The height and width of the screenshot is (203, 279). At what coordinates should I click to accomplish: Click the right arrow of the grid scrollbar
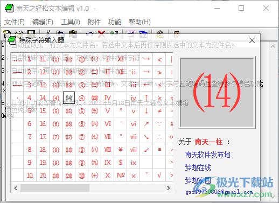(x=169, y=188)
